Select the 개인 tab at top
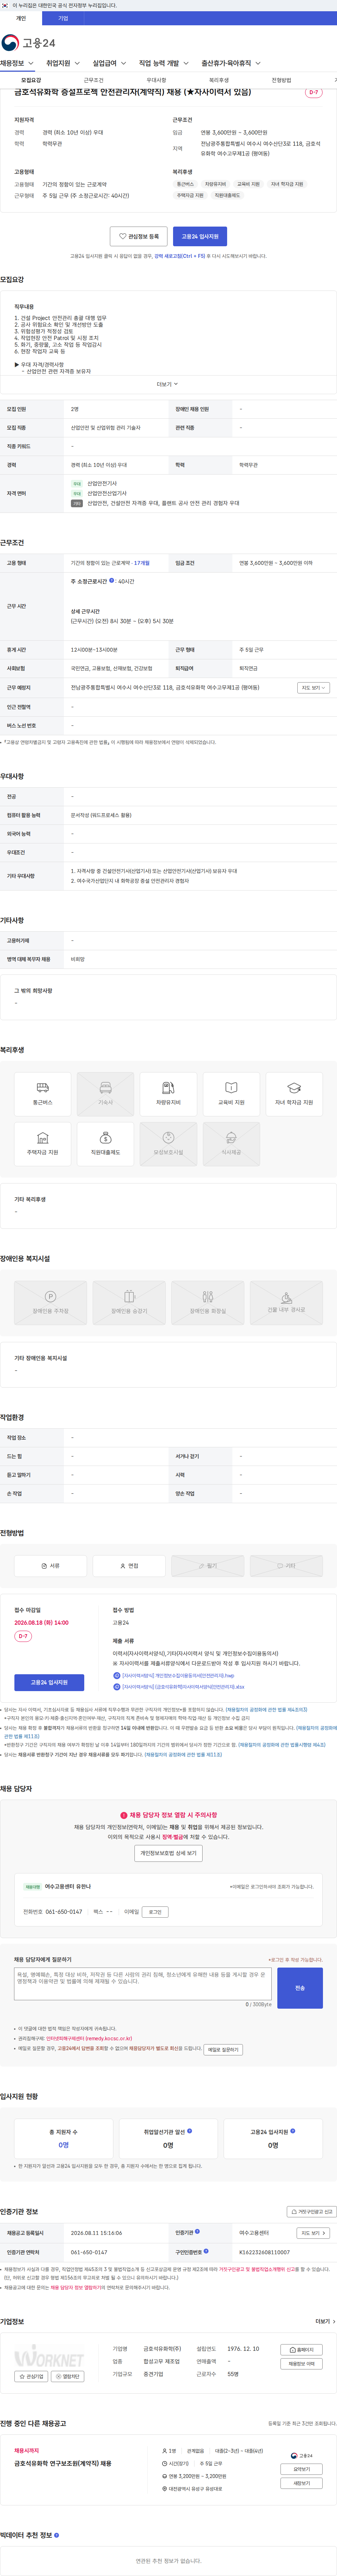The height and width of the screenshot is (2576, 337). coord(21,18)
